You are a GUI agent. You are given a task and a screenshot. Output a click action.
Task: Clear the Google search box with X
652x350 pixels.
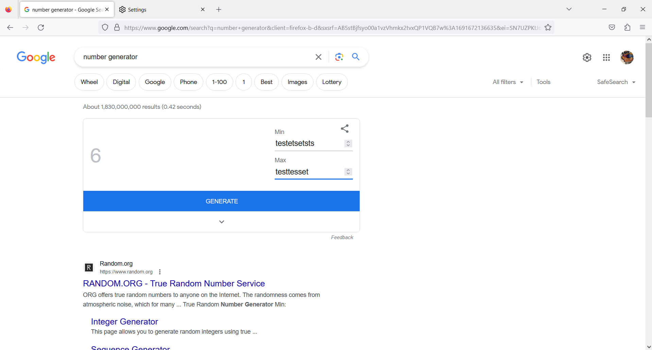(319, 57)
